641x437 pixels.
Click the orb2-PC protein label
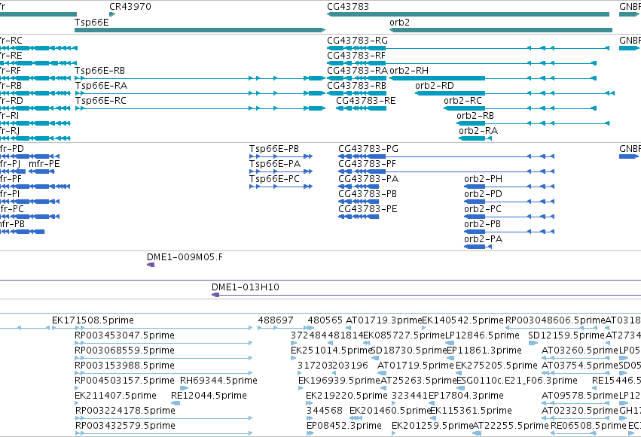[x=482, y=209]
